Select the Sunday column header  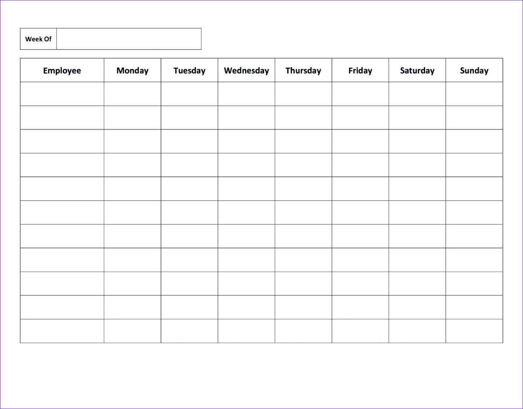pos(474,70)
